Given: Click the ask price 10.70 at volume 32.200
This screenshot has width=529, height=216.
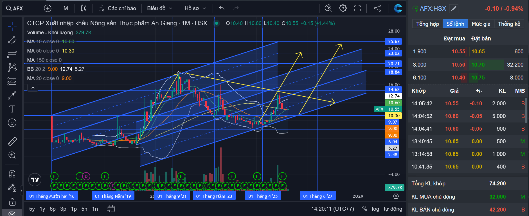Looking at the screenshot, I should [x=478, y=65].
